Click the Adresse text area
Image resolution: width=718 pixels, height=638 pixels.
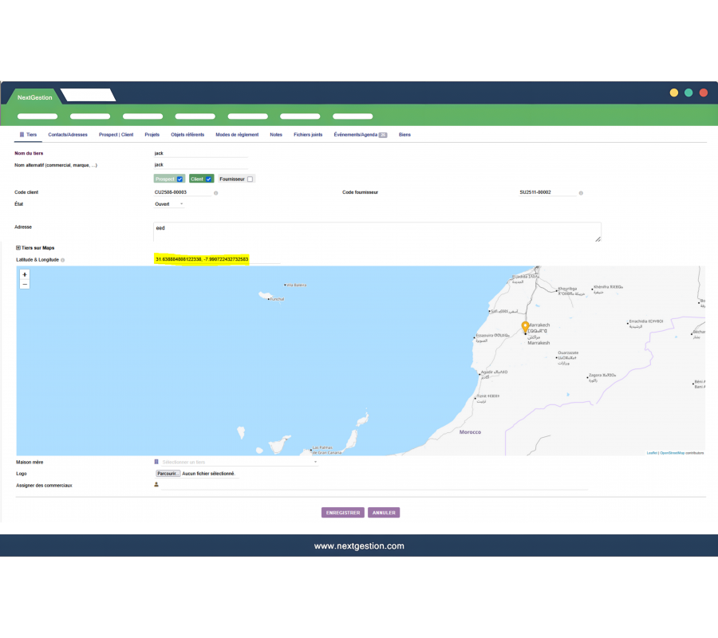pos(377,231)
